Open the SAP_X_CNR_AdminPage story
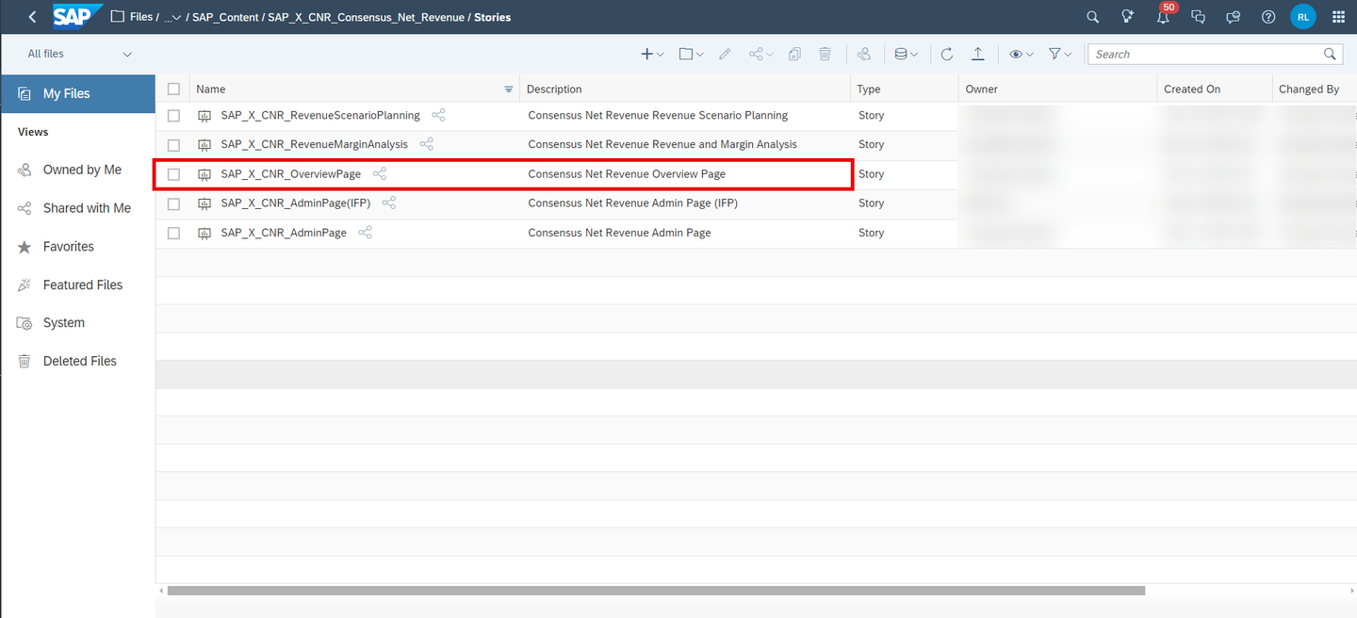This screenshot has width=1357, height=618. coord(284,233)
